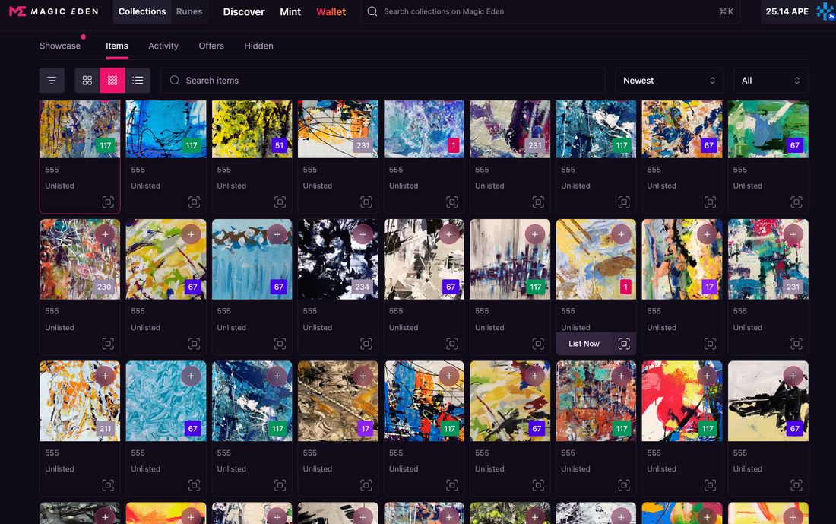836x524 pixels.
Task: Expand the All filter dropdown
Action: click(x=770, y=81)
